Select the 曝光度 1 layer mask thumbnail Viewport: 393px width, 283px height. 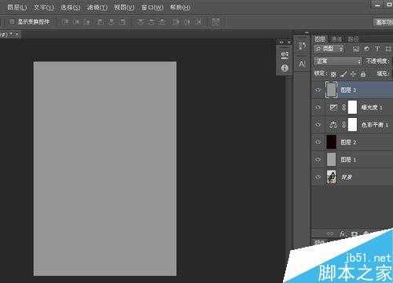[x=352, y=107]
